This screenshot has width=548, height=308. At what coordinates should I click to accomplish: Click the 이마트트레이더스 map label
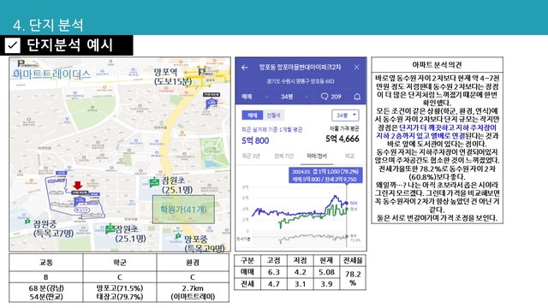(51, 74)
